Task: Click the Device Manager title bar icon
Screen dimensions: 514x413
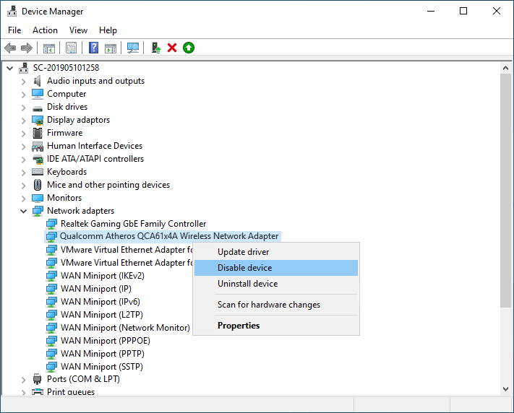Action: (12, 11)
